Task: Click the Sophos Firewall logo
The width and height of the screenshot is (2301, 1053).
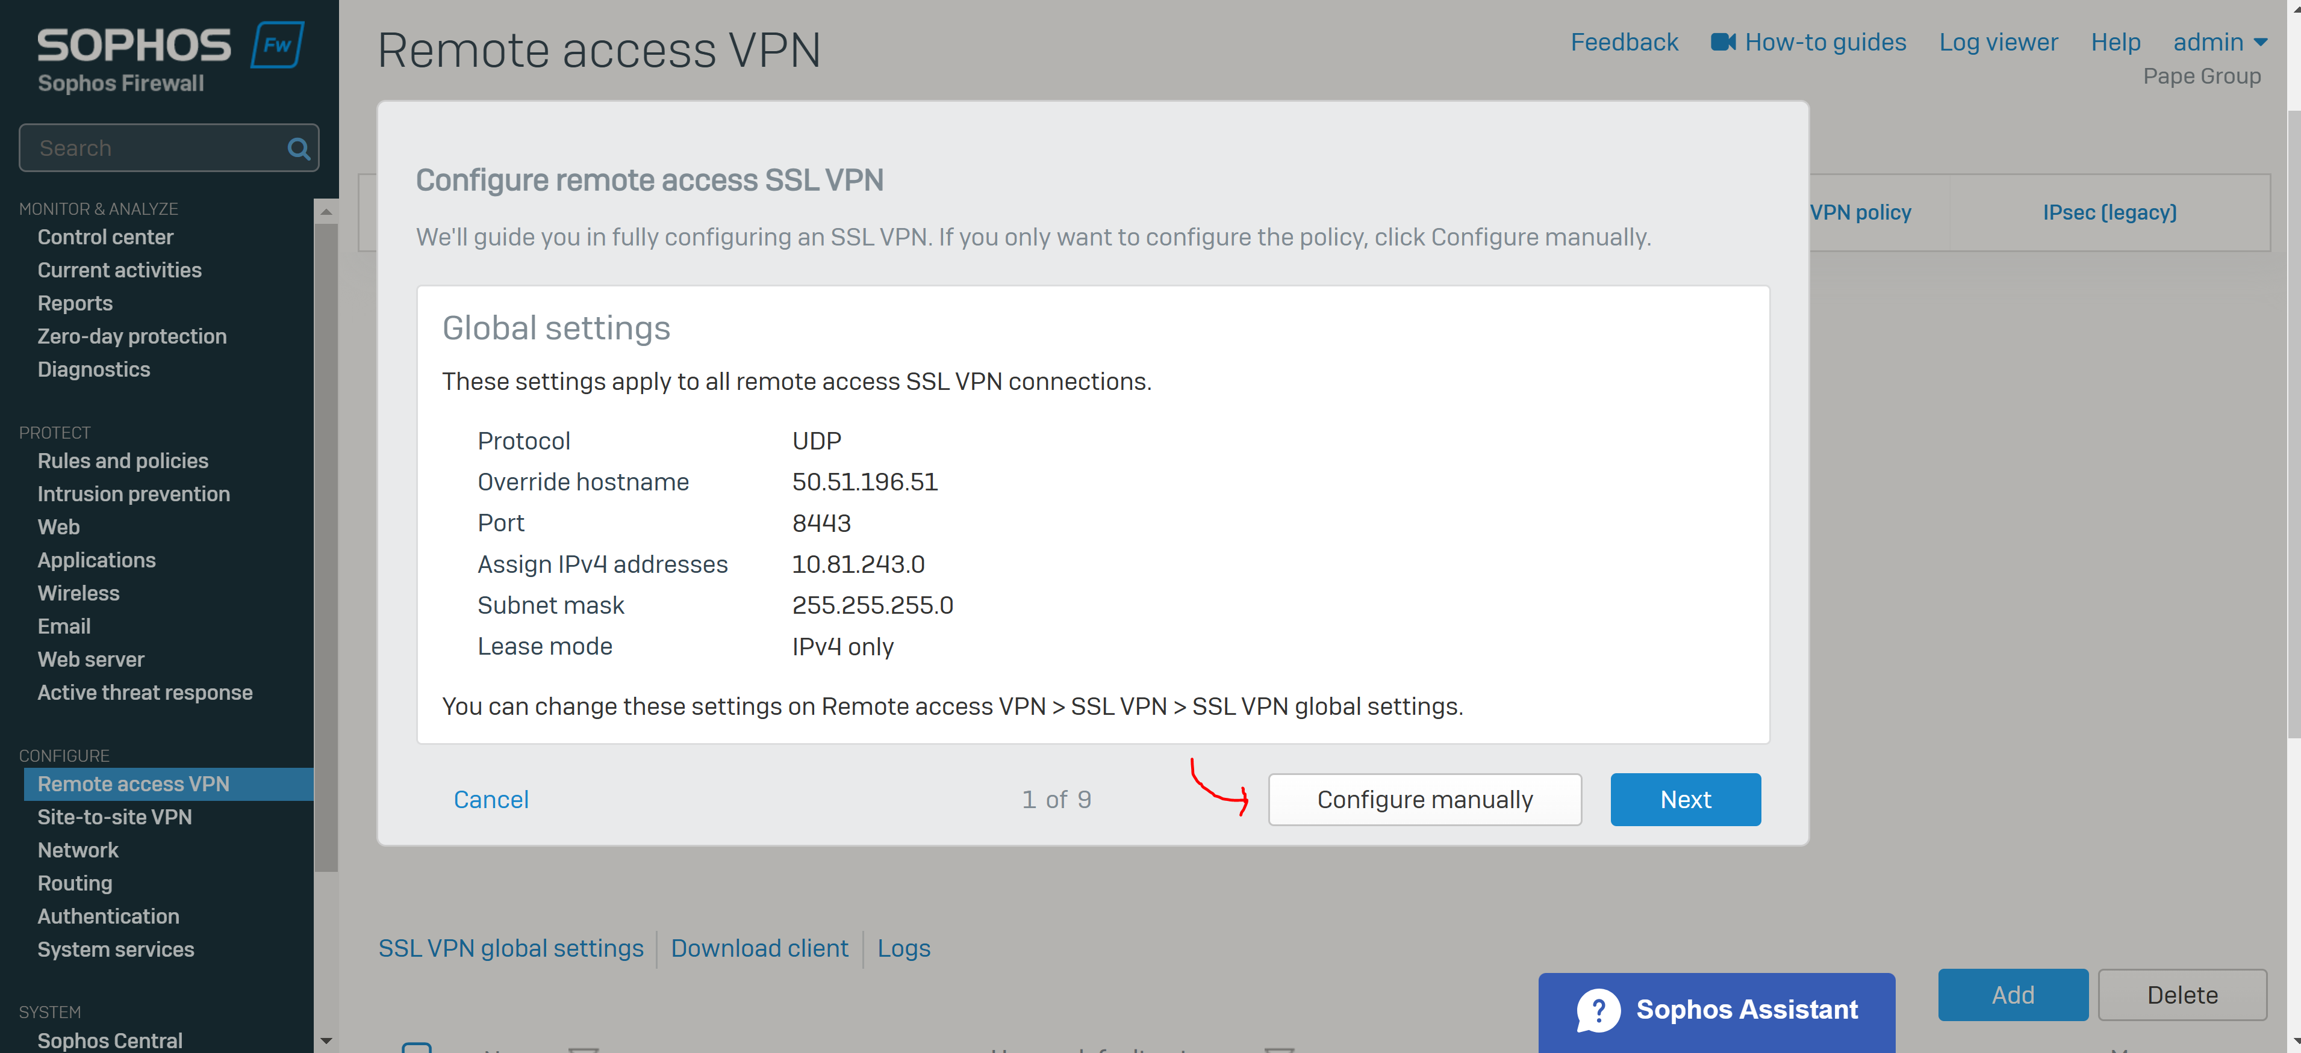Action: click(x=170, y=58)
